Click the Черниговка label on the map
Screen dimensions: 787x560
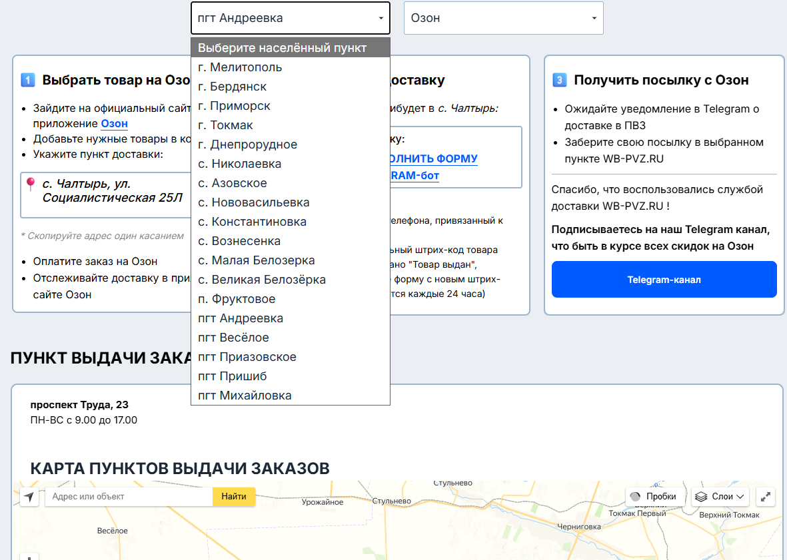point(578,527)
